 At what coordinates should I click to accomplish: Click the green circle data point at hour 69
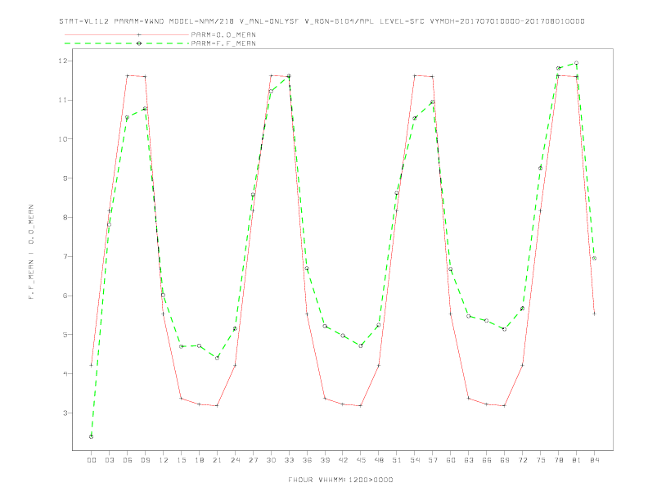504,329
